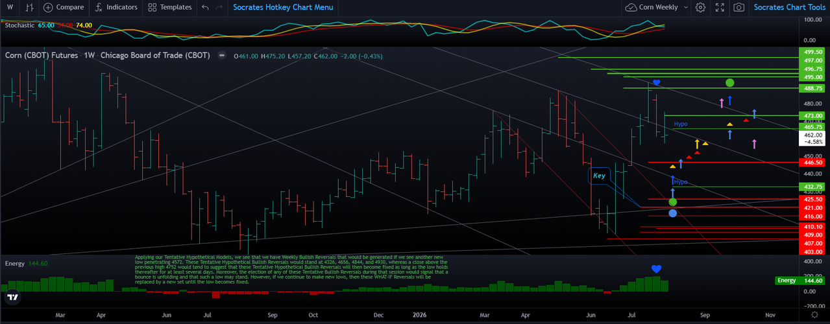The height and width of the screenshot is (324, 830).
Task: Click the Stochastic value 74.00 in yellow
Action: [x=84, y=25]
